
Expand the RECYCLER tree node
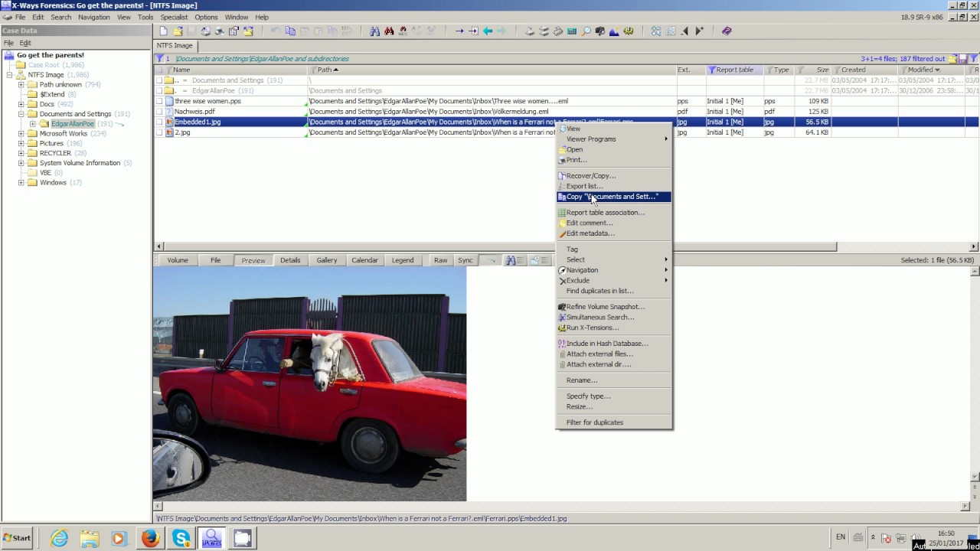[x=21, y=153]
